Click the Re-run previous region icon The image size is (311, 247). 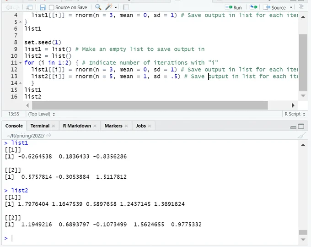(253, 7)
